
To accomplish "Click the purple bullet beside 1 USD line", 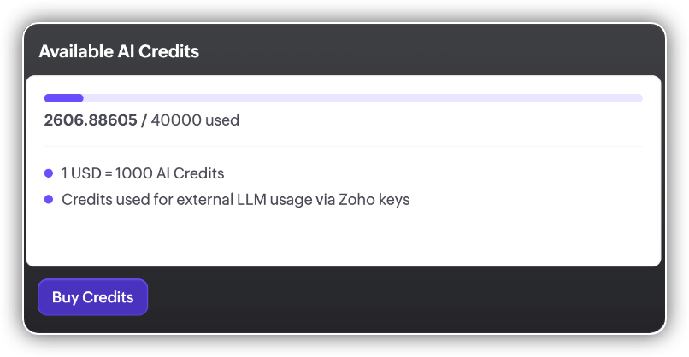I will click(49, 173).
